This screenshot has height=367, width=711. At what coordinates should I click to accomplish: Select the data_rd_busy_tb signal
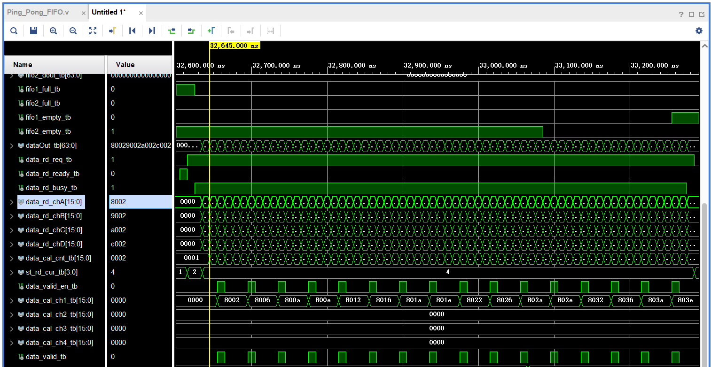click(x=52, y=188)
